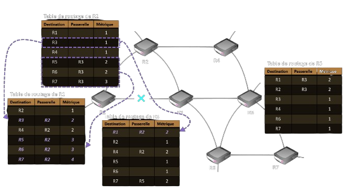Click the R5 router icon
Image resolution: width=348 pixels, height=195 pixels.
[249, 98]
